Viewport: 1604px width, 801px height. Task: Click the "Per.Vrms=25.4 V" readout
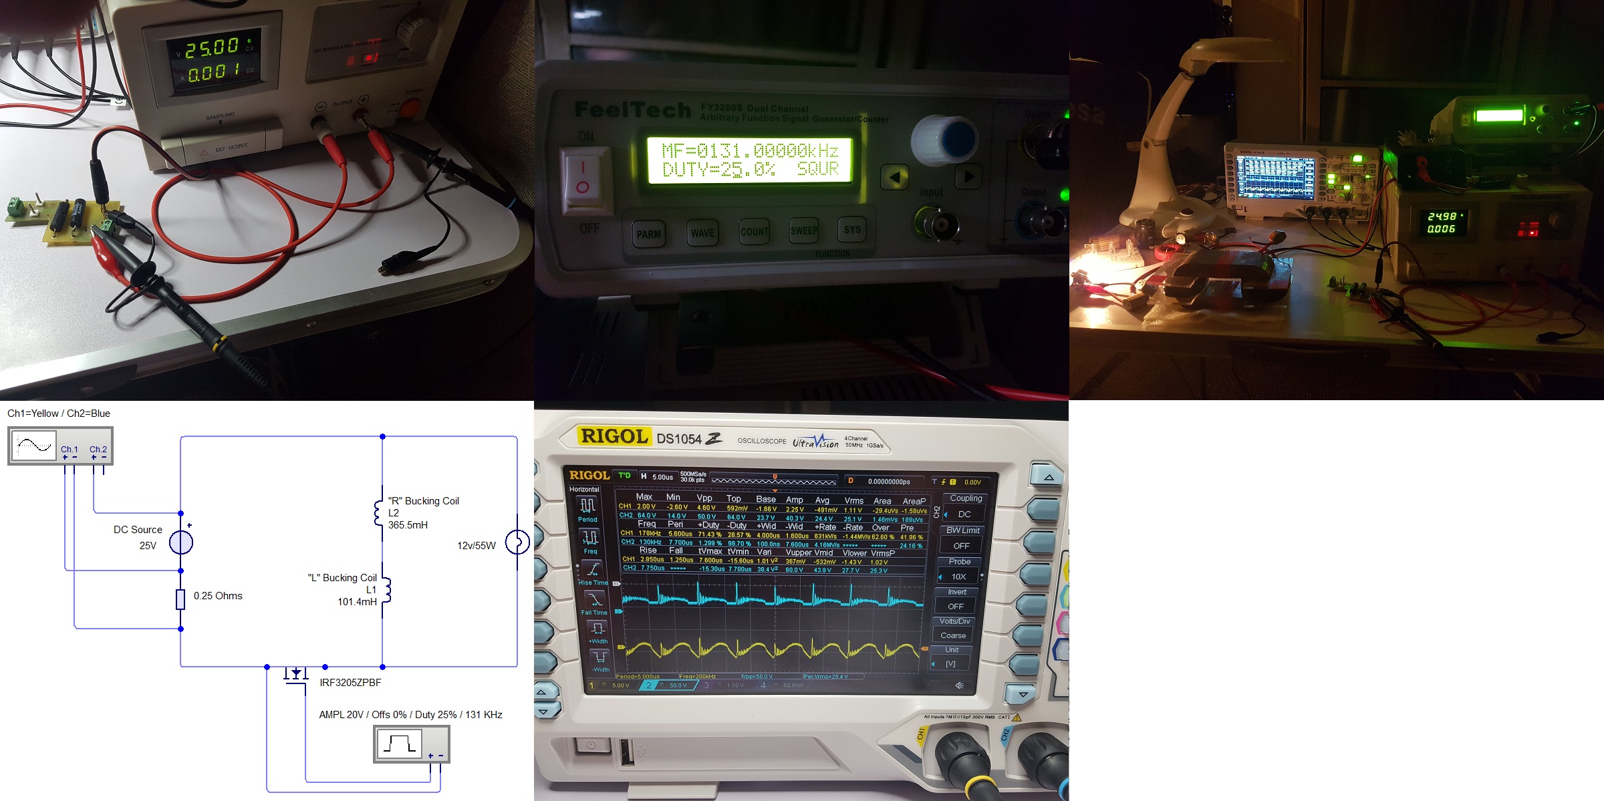(826, 677)
